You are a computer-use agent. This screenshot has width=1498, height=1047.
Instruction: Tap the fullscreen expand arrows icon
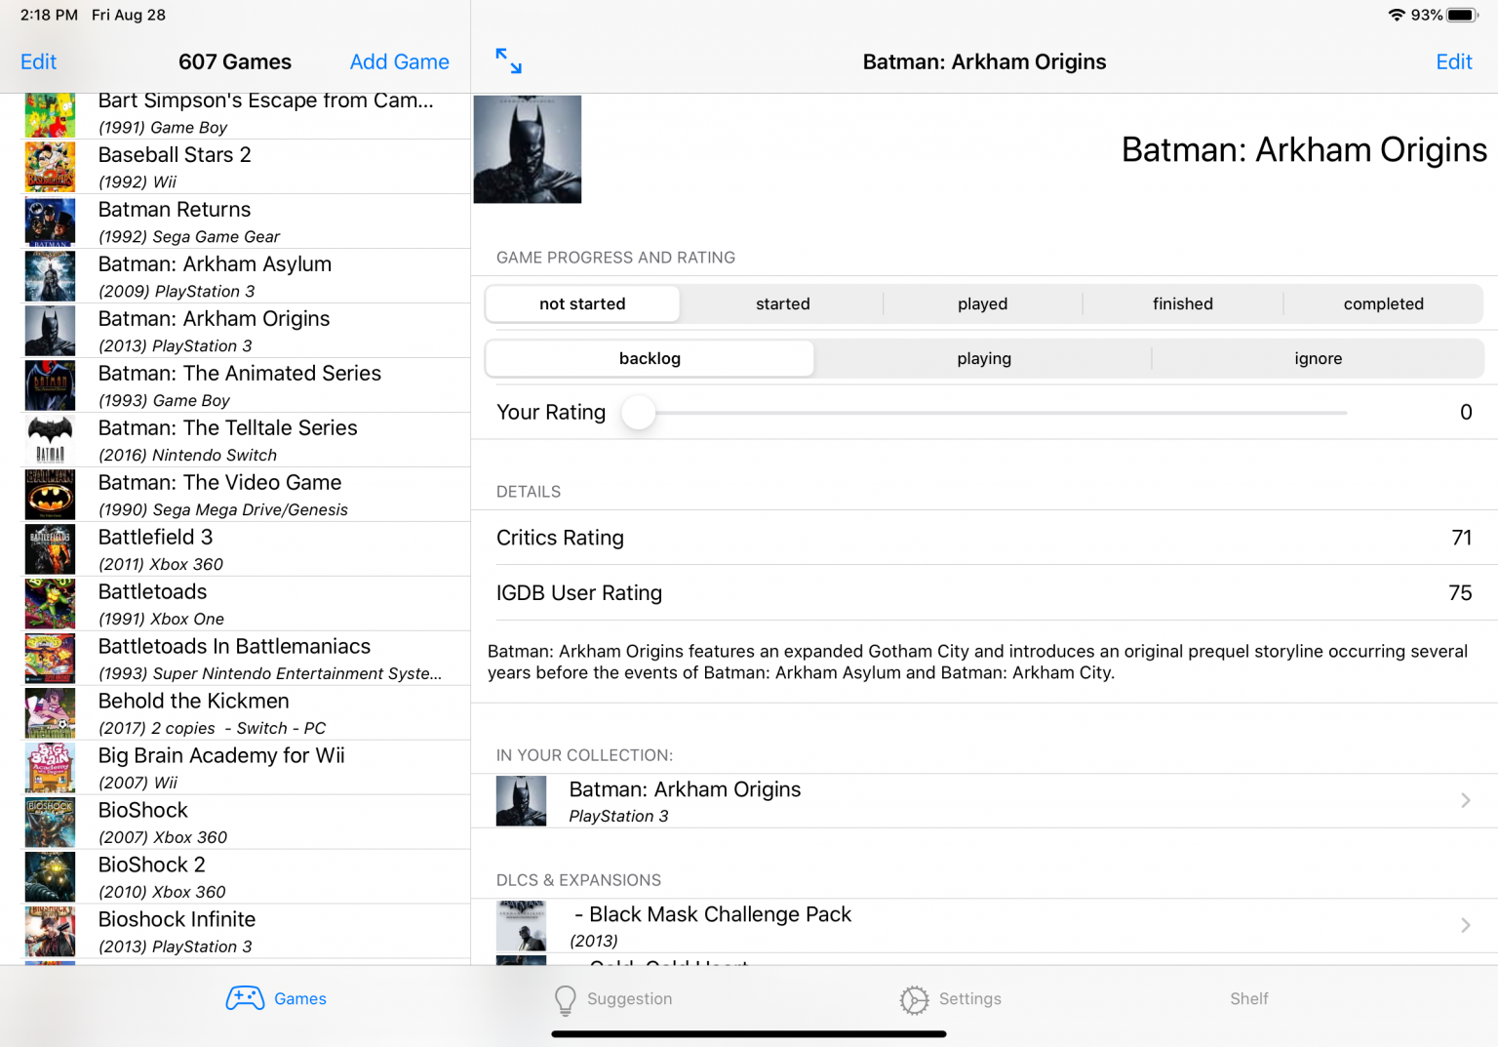click(x=508, y=61)
